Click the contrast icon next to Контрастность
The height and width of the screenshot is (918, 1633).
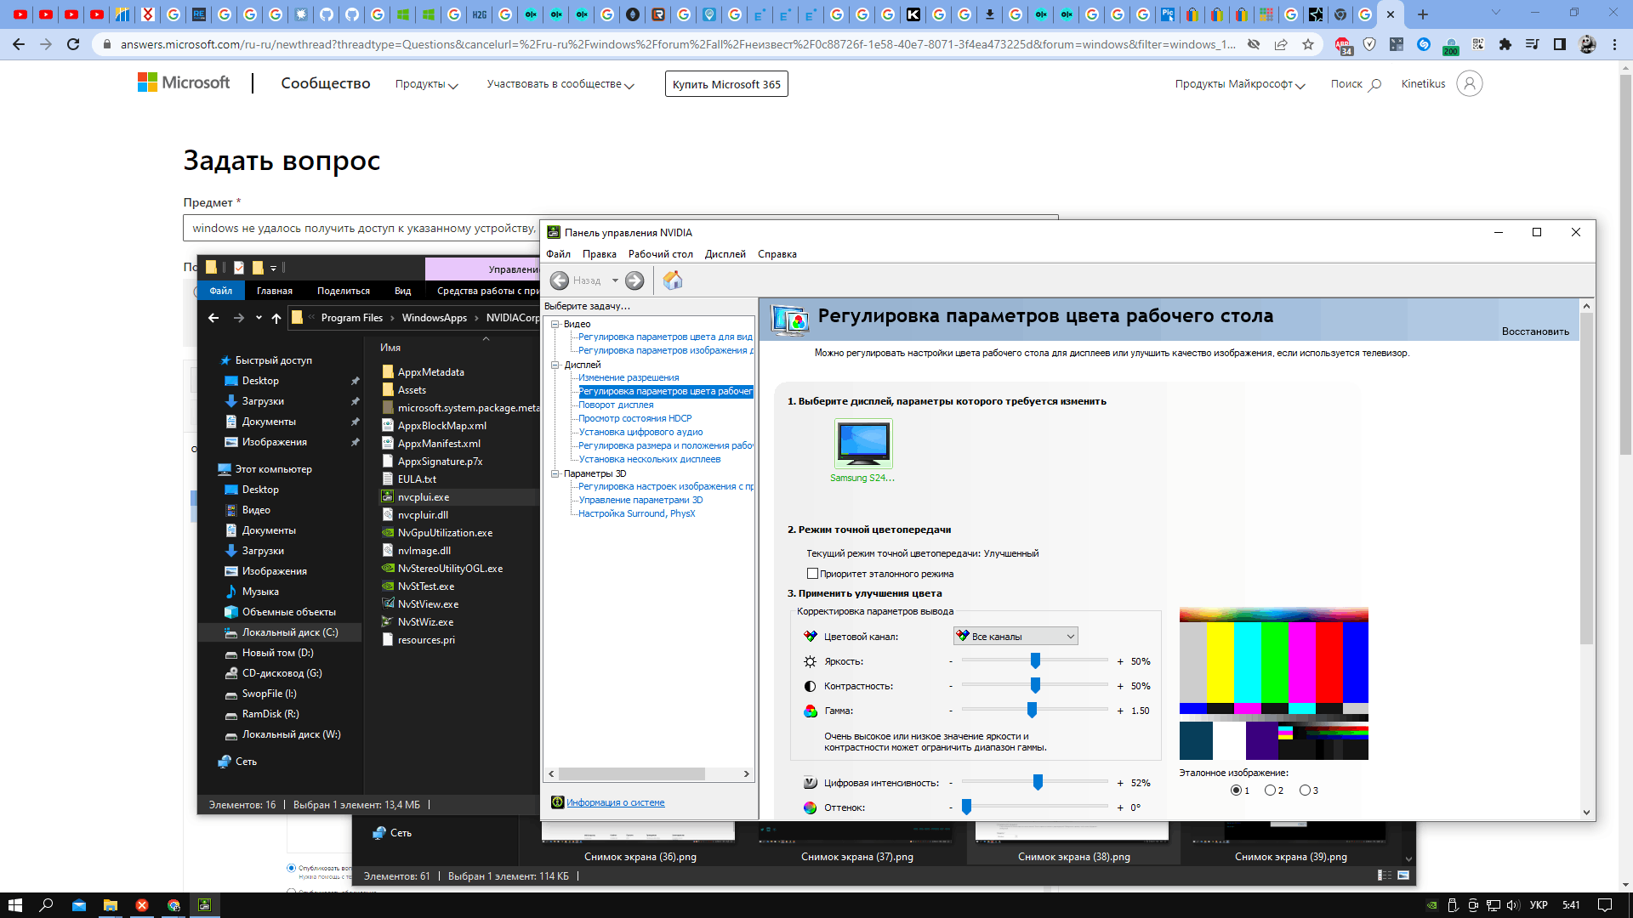coord(810,686)
